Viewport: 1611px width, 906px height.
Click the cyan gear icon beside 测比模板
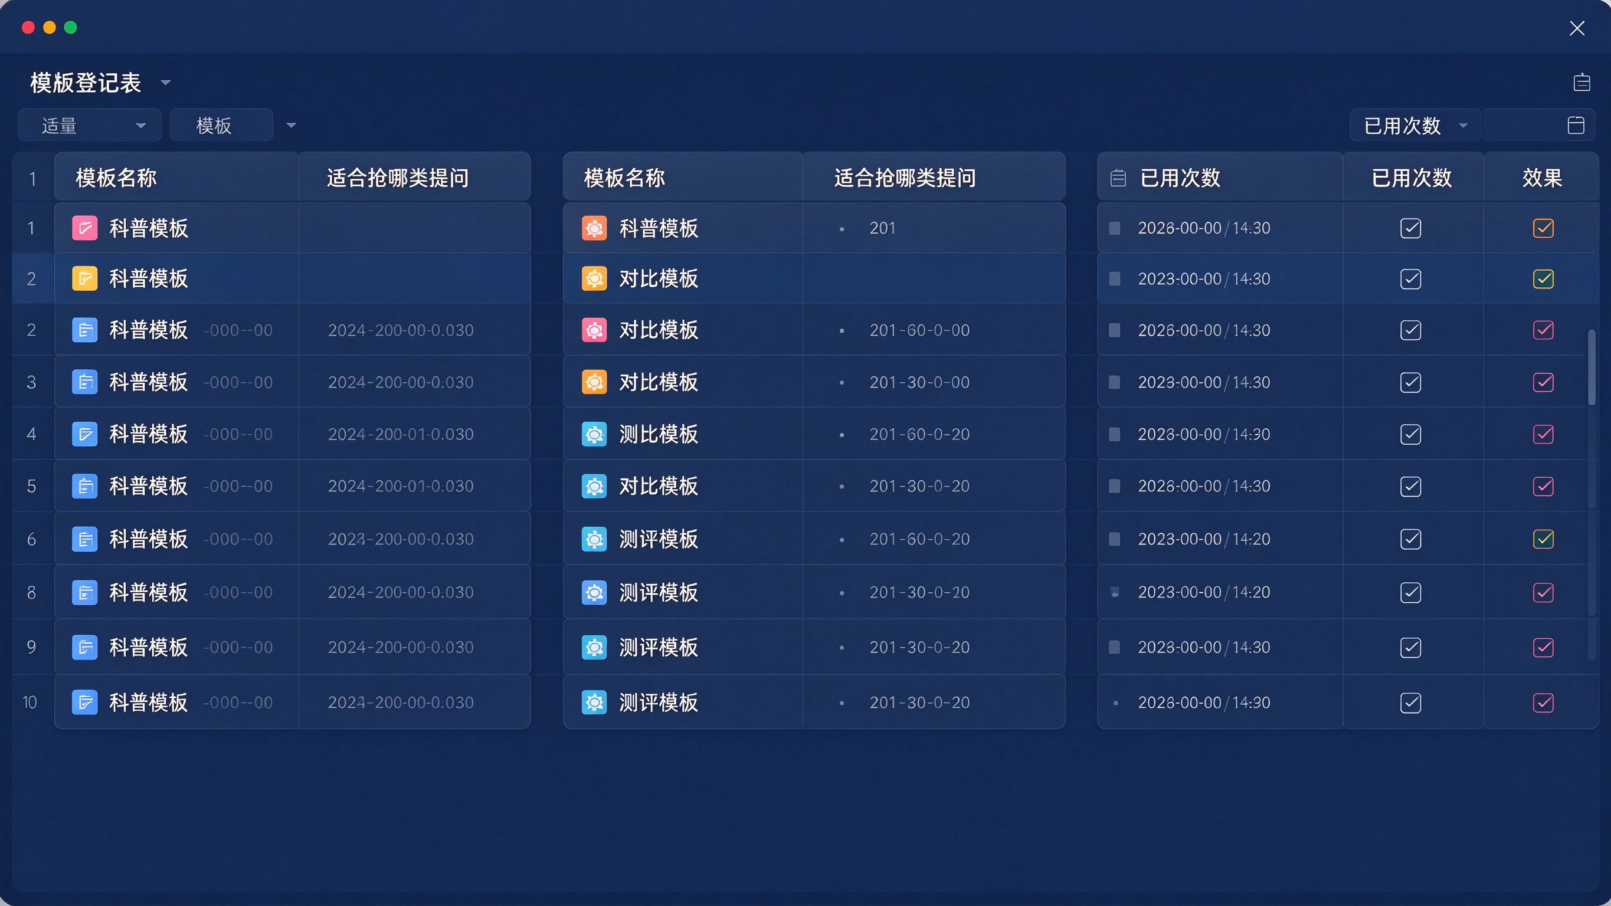(594, 434)
